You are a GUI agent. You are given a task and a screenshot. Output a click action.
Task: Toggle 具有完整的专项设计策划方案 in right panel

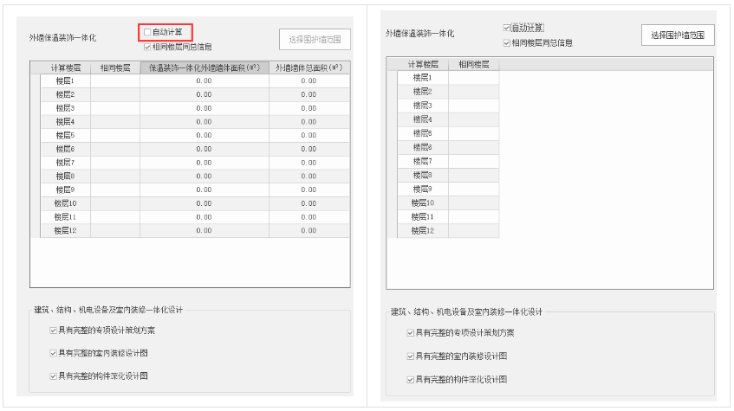pos(411,333)
